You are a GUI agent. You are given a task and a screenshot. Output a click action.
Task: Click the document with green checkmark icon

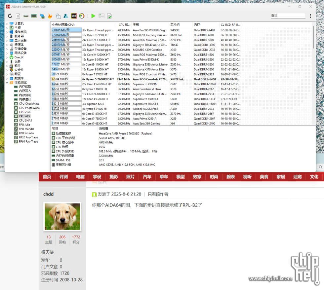pos(109,16)
